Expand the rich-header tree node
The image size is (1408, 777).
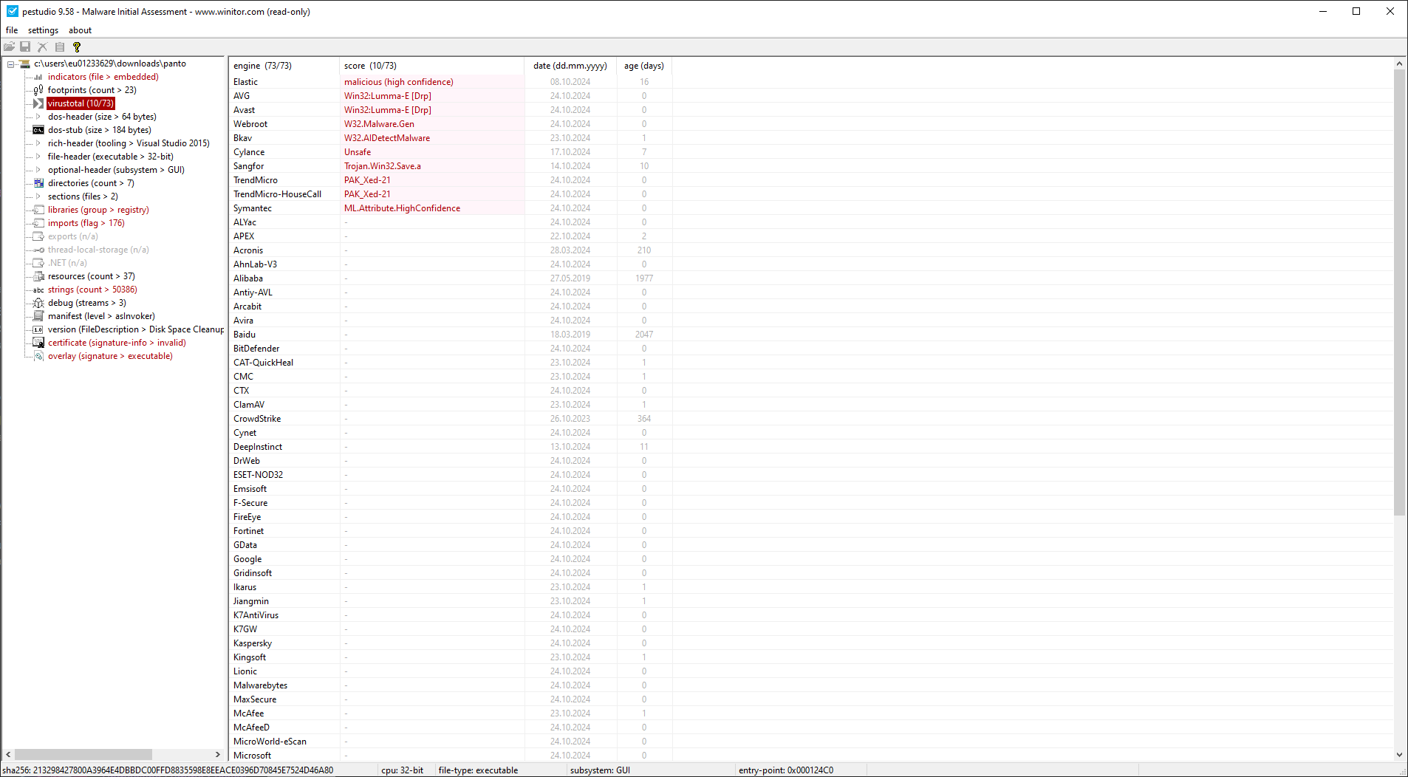(x=38, y=143)
